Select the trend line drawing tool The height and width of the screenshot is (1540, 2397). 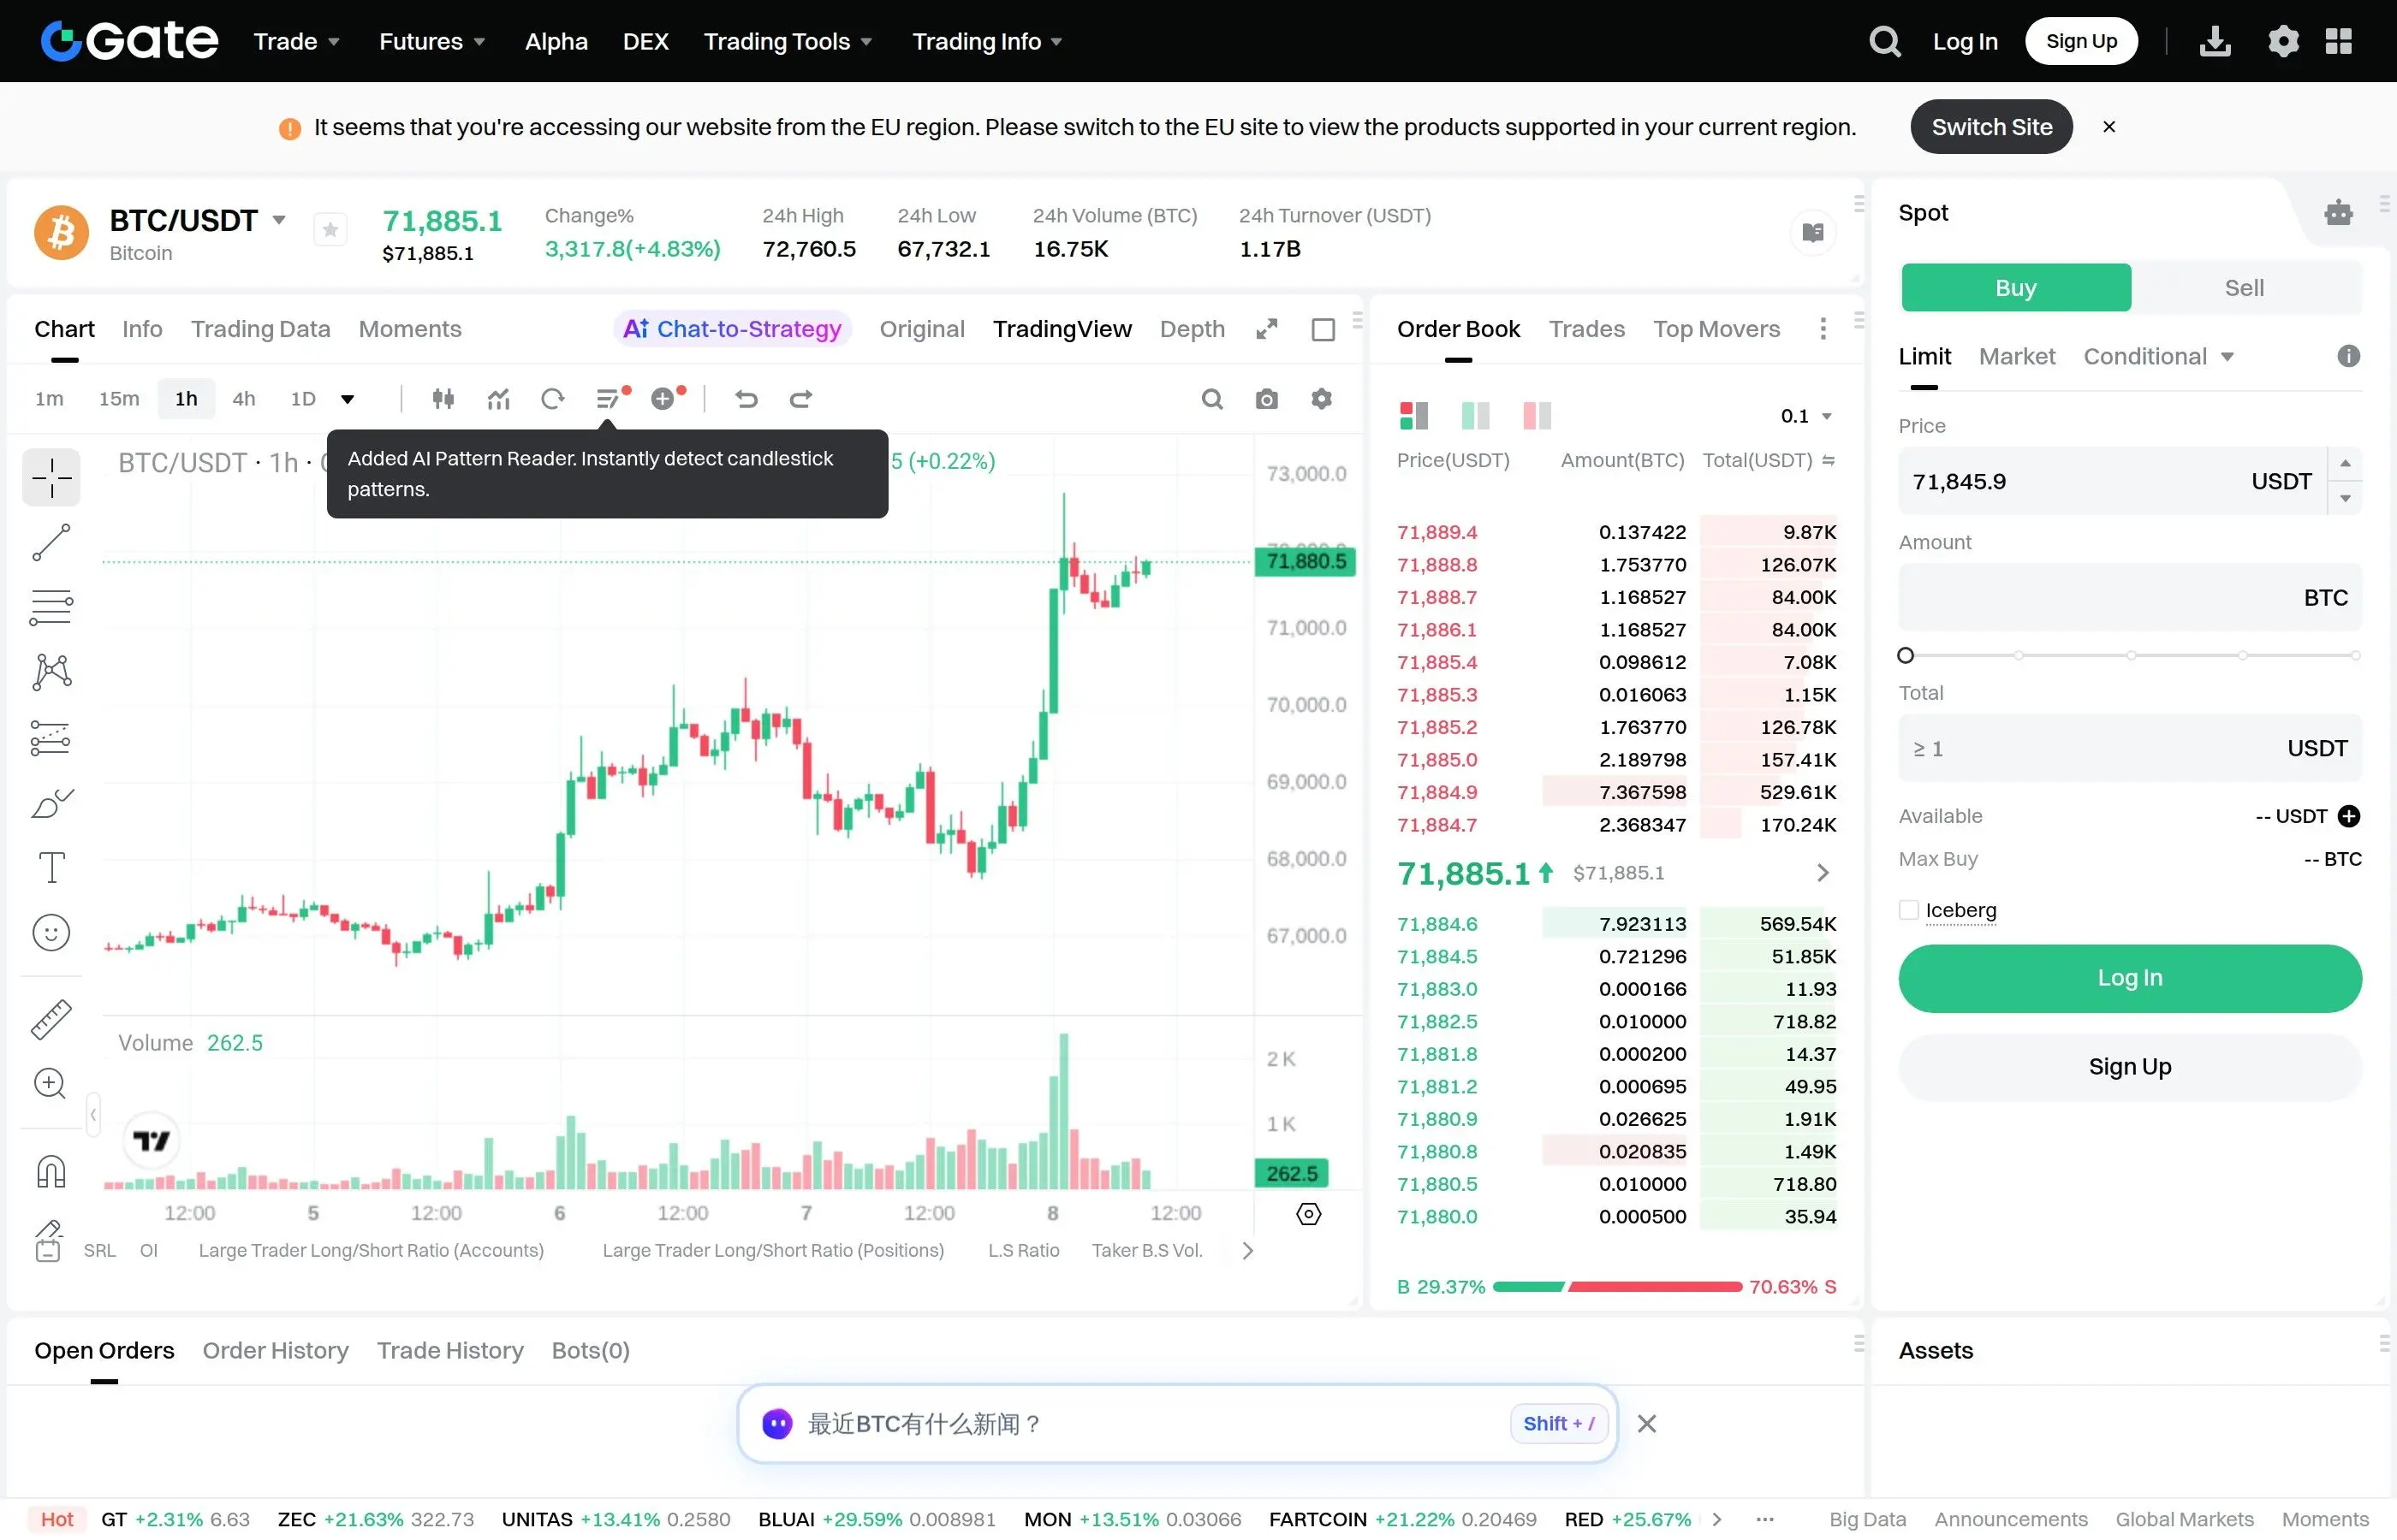51,542
